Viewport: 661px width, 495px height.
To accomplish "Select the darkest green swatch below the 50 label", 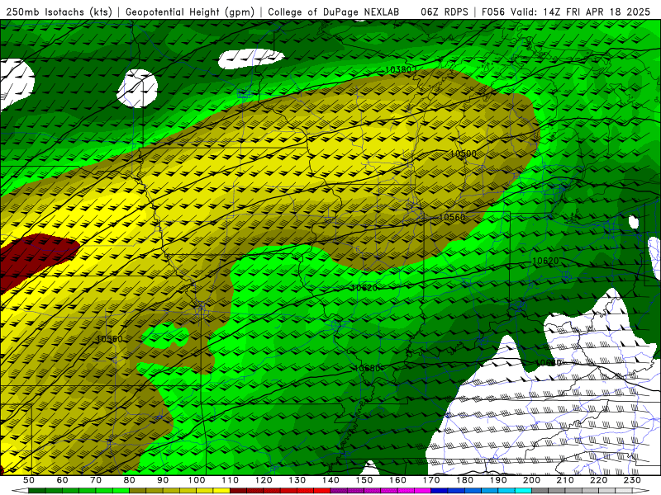I will coord(37,491).
